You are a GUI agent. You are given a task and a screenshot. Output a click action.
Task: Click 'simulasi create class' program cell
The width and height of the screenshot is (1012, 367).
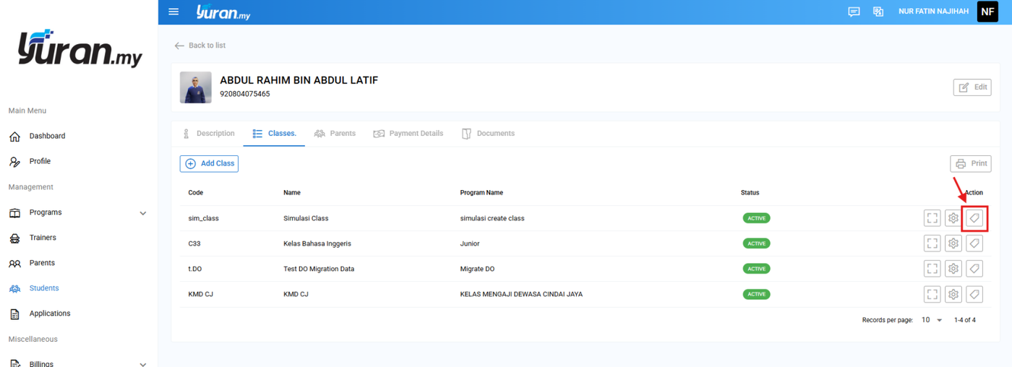pos(492,218)
